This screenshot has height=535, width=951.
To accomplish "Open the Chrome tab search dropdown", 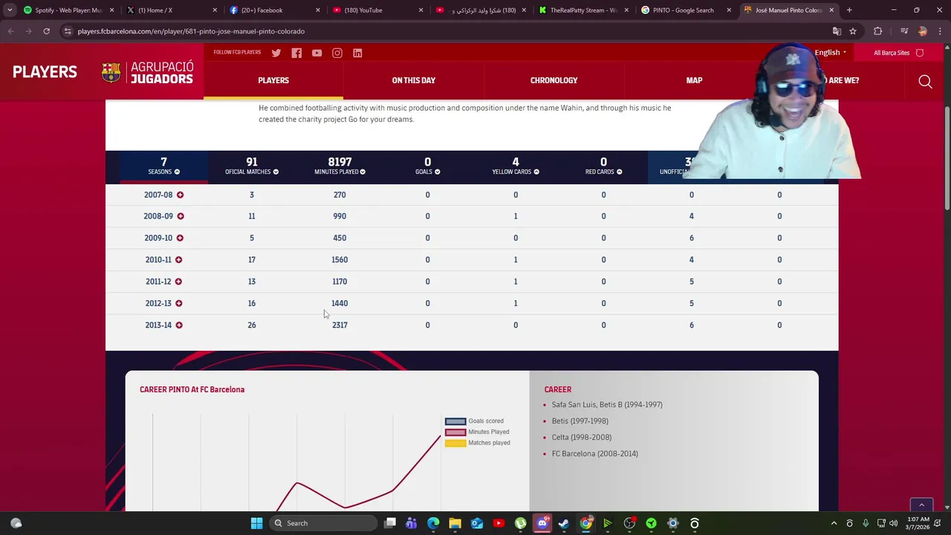I will (10, 10).
